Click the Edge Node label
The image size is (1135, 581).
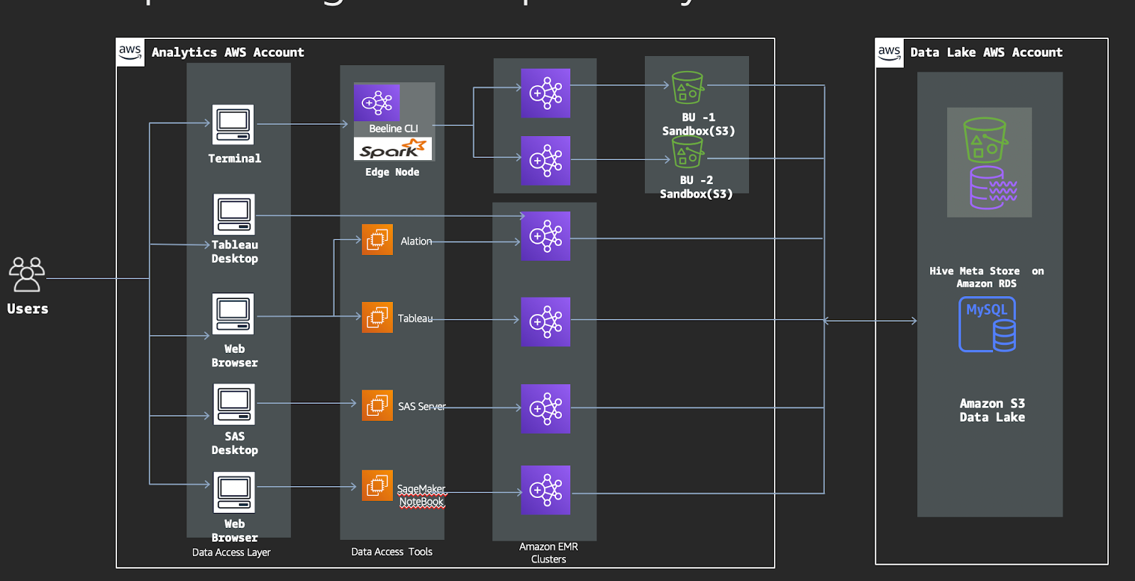[x=392, y=172]
